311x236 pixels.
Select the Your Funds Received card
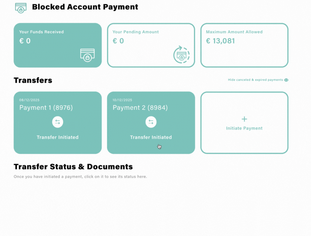58,45
